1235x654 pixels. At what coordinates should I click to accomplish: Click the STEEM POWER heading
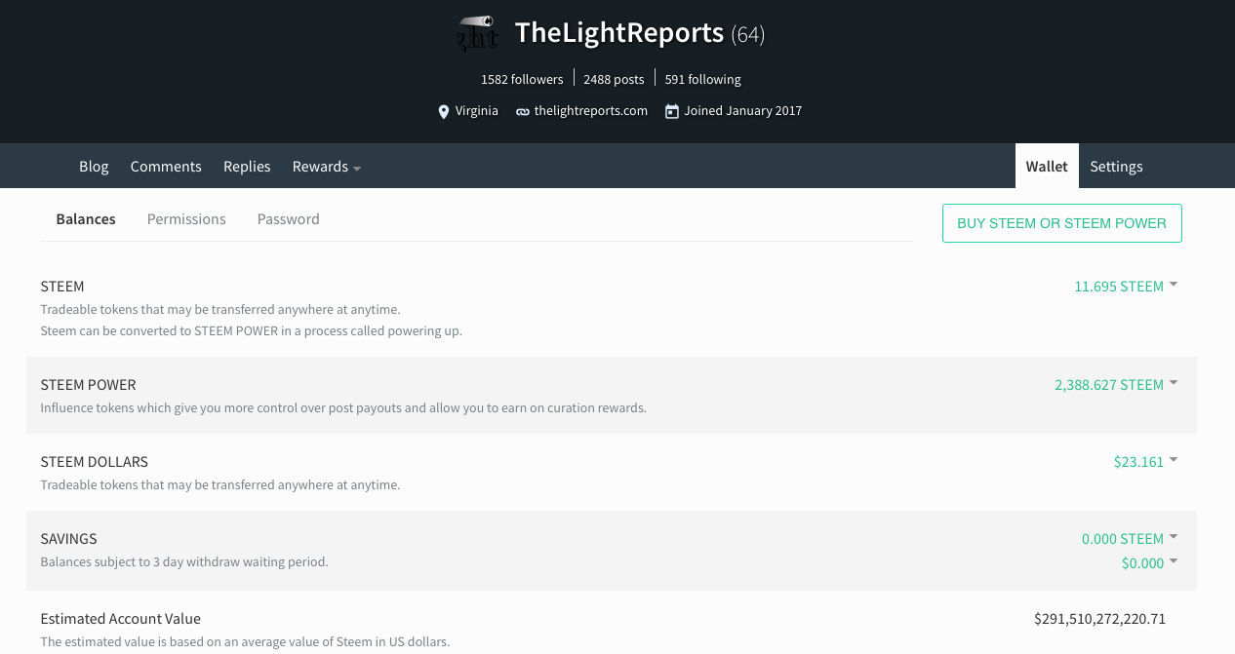click(x=88, y=385)
